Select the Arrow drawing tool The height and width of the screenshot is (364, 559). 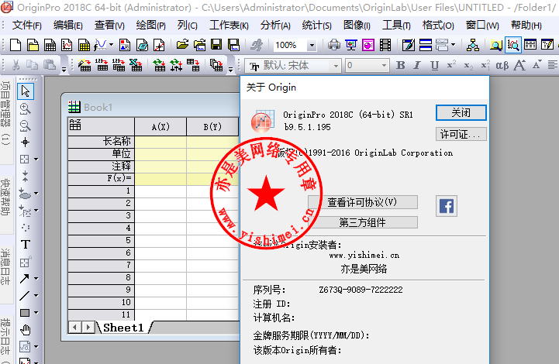(x=24, y=279)
